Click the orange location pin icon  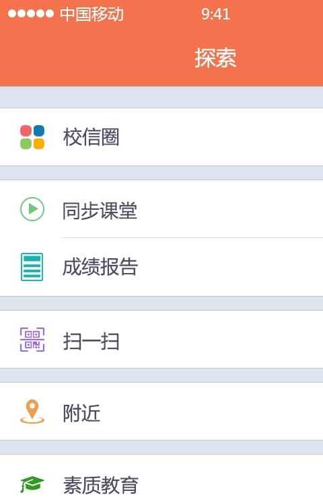coord(32,412)
